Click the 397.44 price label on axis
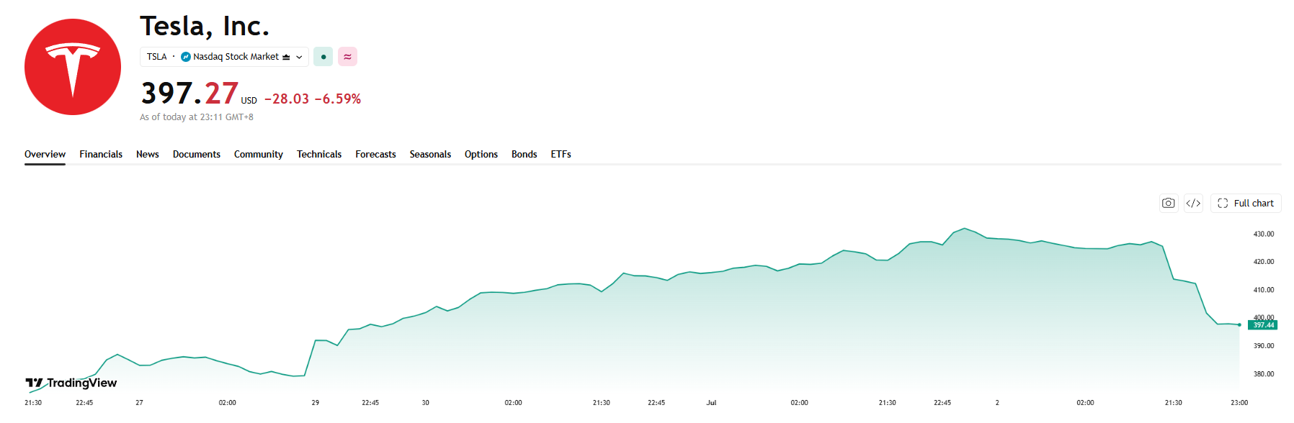The image size is (1294, 423). click(x=1262, y=325)
